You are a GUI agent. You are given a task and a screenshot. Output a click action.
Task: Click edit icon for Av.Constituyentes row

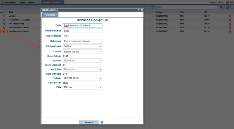[x=4, y=23]
